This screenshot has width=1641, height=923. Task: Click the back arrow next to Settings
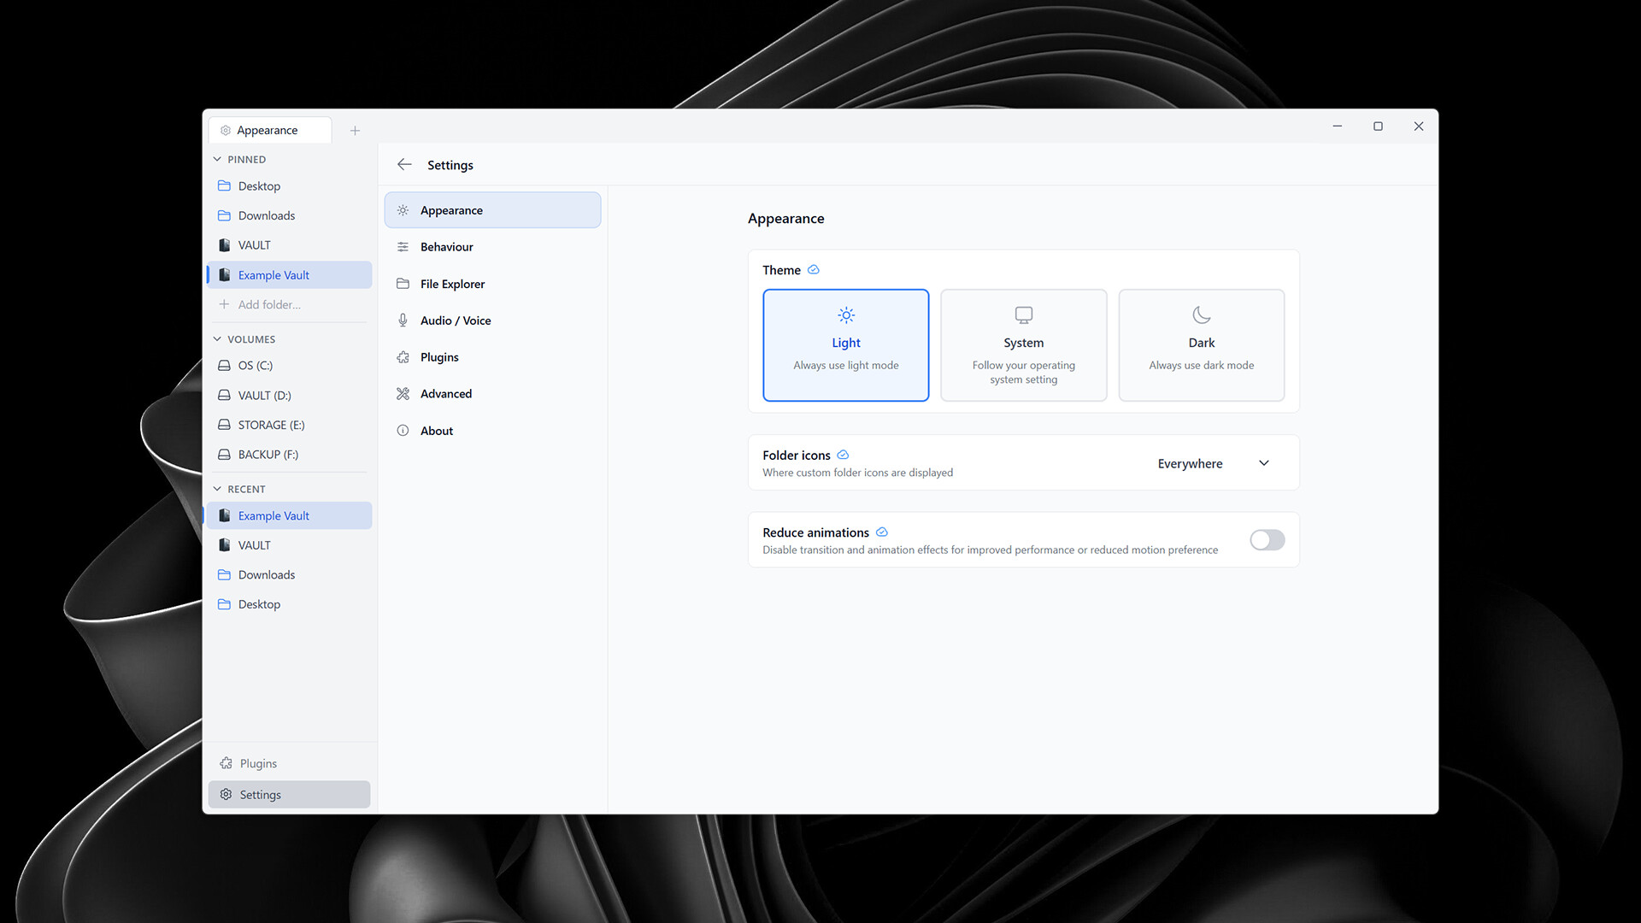(404, 164)
